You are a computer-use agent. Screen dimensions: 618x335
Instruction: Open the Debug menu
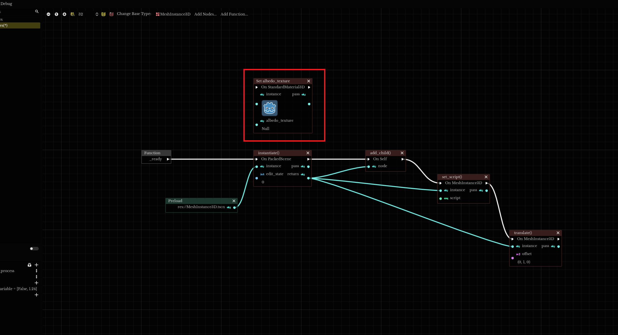pos(6,3)
